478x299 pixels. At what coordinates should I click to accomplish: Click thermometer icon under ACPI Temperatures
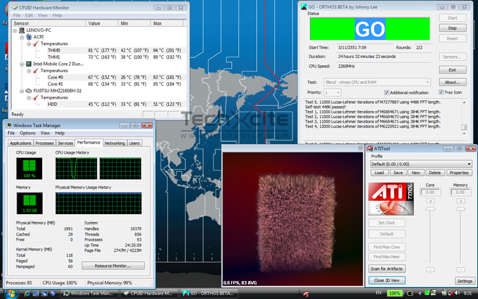tap(36, 43)
